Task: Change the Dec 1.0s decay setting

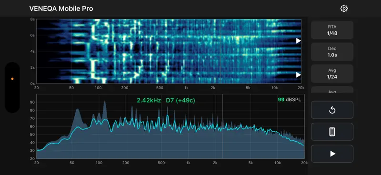Action: pos(332,52)
